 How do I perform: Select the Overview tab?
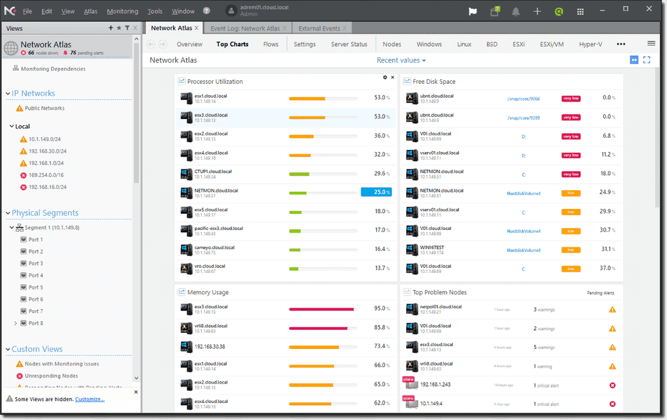[190, 44]
